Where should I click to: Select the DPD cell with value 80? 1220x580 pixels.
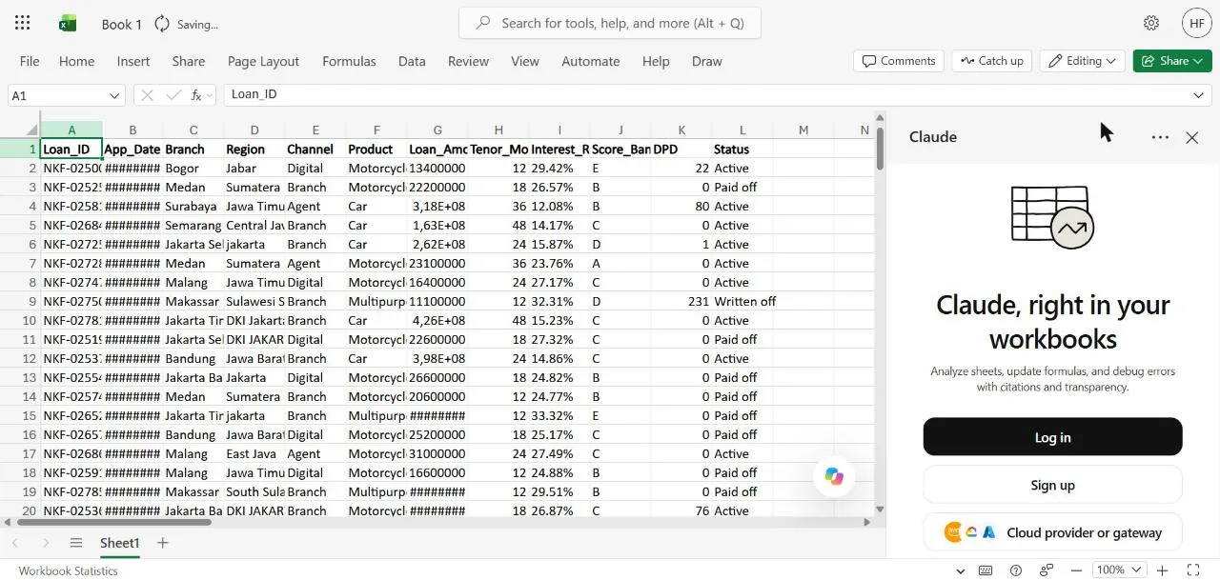[681, 206]
